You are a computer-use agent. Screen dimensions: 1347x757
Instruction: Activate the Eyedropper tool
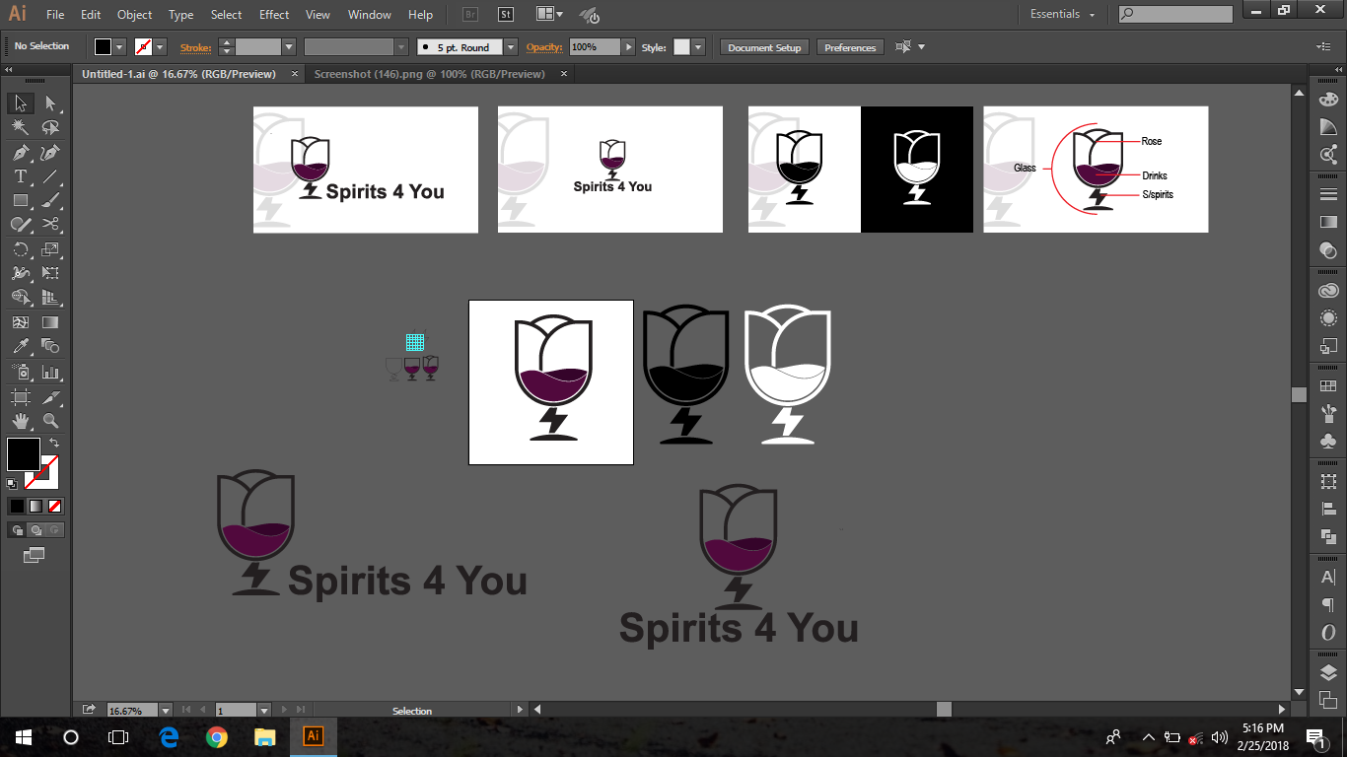[x=21, y=346]
